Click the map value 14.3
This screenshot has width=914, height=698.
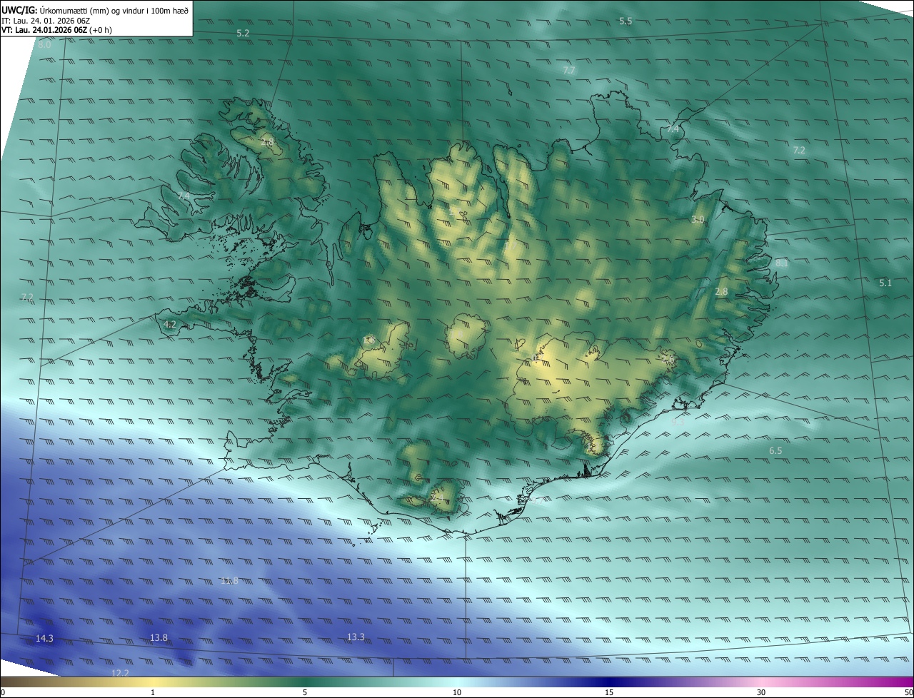click(x=44, y=639)
